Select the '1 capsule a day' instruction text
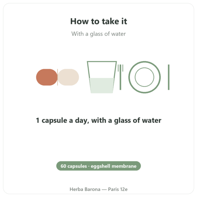The height and width of the screenshot is (197, 197). tap(98, 120)
